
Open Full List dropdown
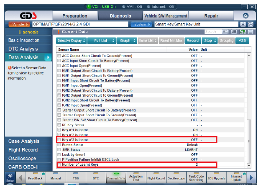101,40
